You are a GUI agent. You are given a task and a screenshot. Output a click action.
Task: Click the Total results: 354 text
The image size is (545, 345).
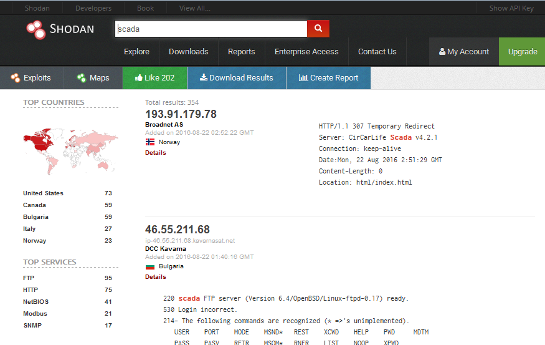coord(172,102)
